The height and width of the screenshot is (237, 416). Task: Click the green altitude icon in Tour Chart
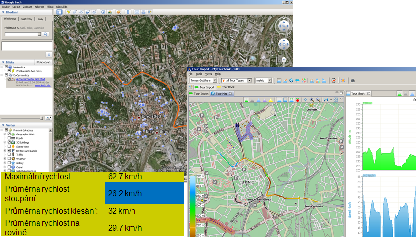[x=399, y=94]
